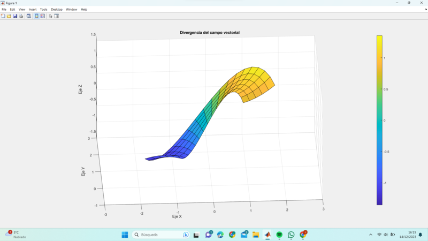Click the colorbar beside the plot
The image size is (428, 241).
coord(379,120)
